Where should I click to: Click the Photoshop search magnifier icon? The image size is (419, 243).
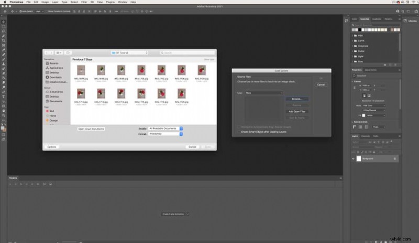pyautogui.click(x=403, y=11)
